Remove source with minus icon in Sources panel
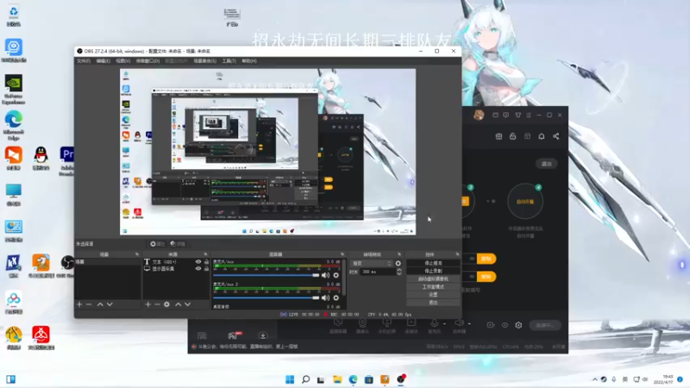 [x=157, y=304]
